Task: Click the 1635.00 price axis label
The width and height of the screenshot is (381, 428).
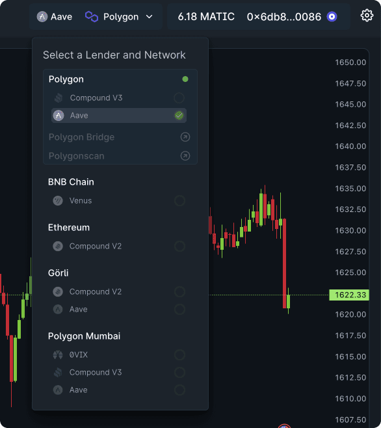Action: (x=350, y=189)
